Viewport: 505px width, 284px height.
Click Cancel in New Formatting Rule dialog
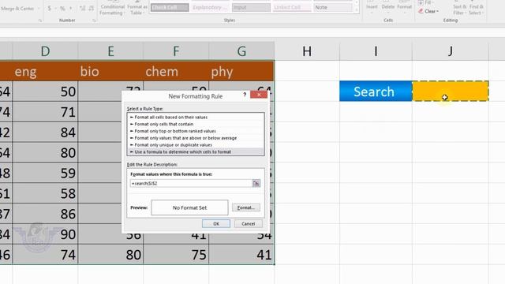tap(248, 224)
